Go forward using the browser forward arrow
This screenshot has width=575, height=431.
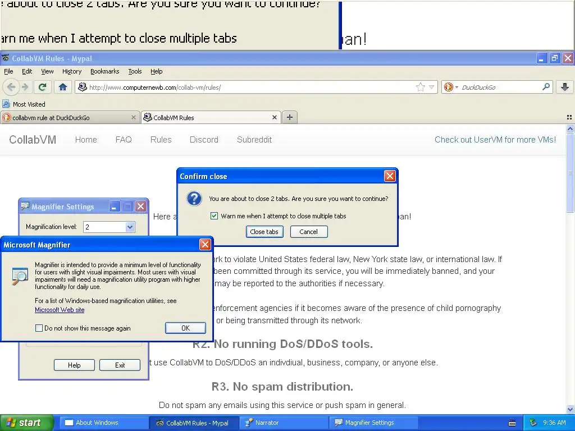tap(25, 87)
